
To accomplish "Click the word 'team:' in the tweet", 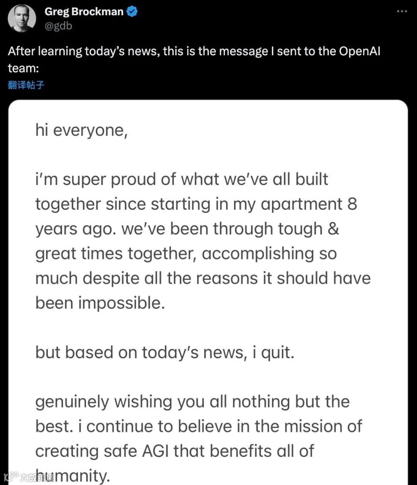I will click(23, 68).
